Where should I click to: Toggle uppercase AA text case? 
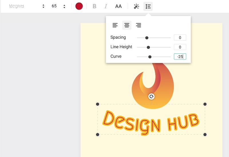pos(118,6)
